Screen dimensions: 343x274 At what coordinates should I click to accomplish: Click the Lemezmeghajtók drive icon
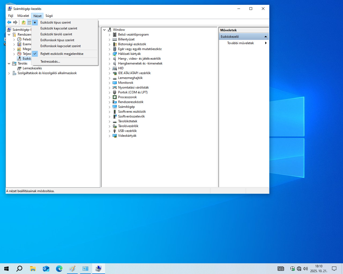click(115, 78)
